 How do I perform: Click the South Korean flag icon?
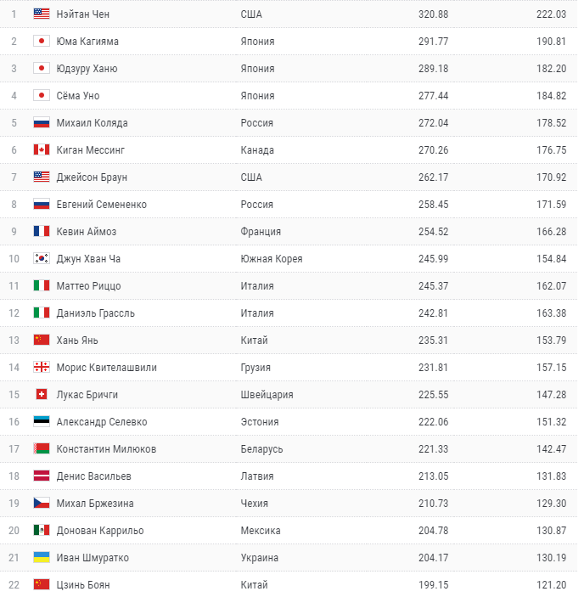42,259
